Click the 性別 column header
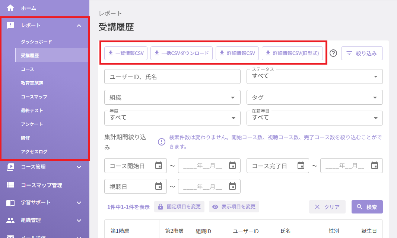 tap(334, 231)
